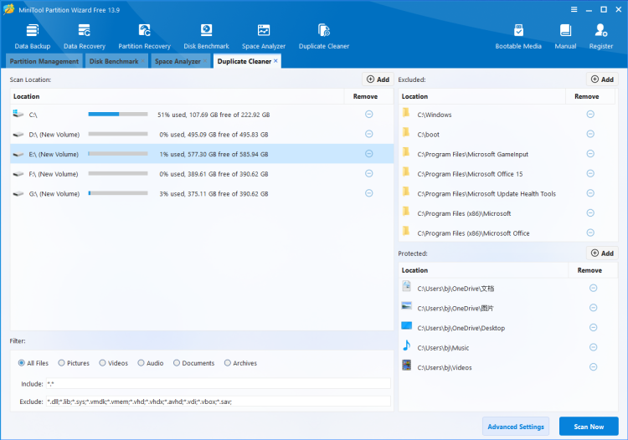The image size is (628, 440).
Task: Remove C:\Program Files (x86)\Microsoft exclusion
Action: [590, 212]
